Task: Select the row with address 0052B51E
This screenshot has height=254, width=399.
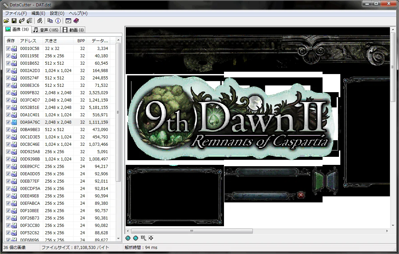Action: [x=60, y=107]
